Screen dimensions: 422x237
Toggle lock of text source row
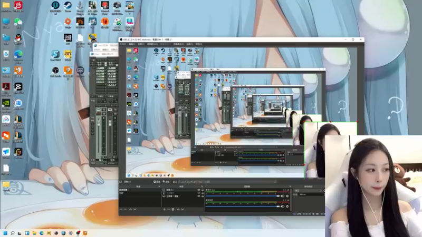tap(203, 193)
